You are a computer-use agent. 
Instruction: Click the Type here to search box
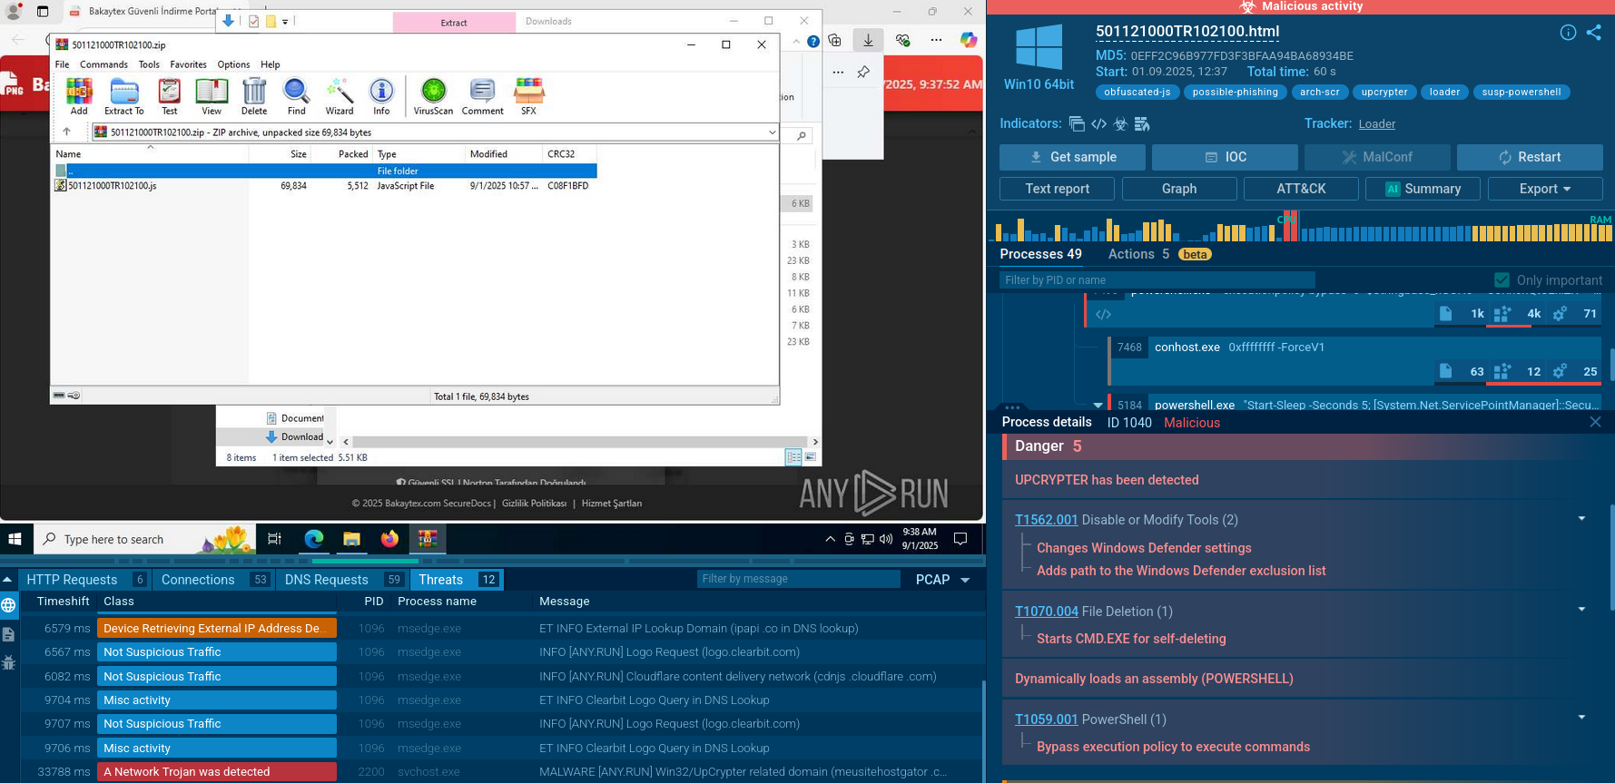coord(145,539)
